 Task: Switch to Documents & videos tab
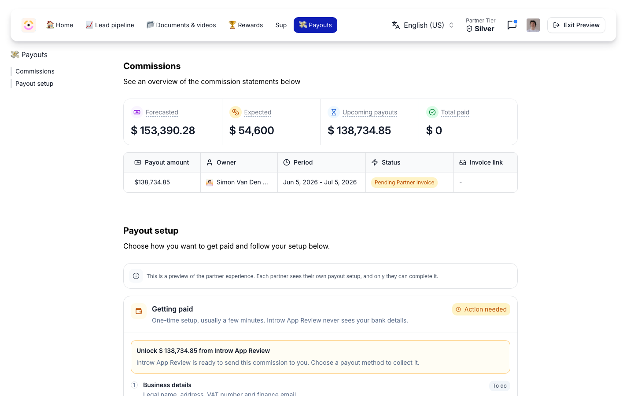coord(181,25)
